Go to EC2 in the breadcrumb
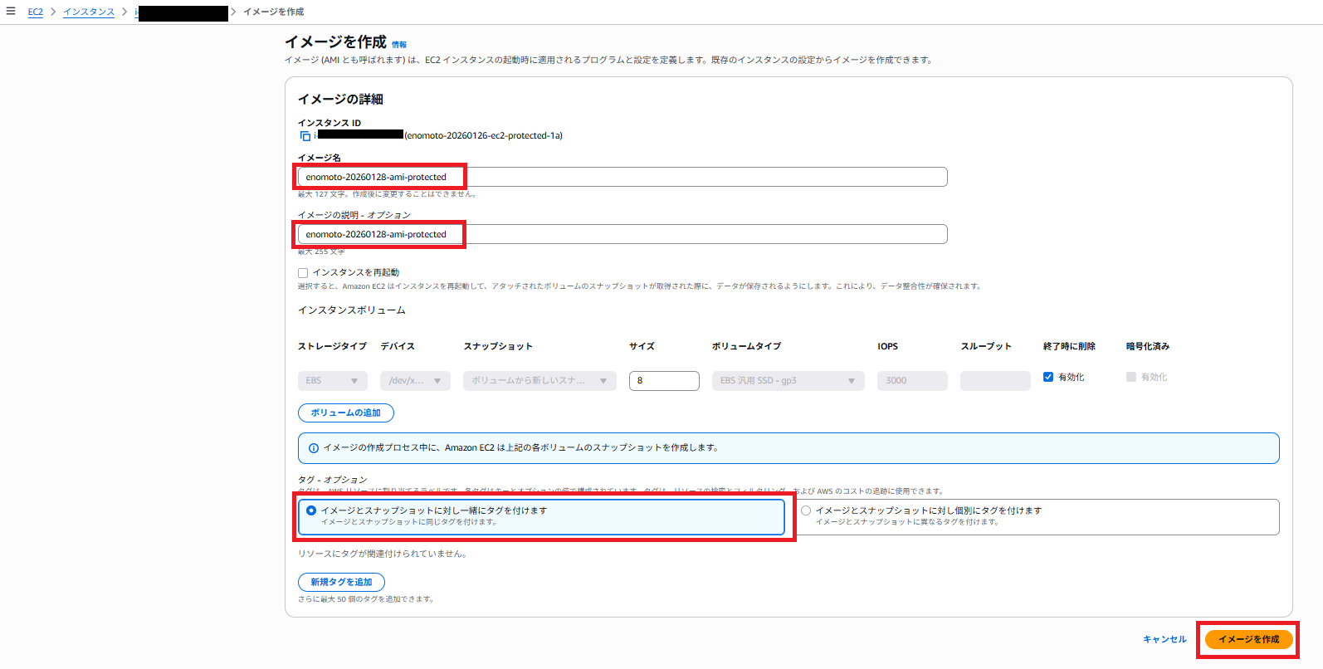 pyautogui.click(x=35, y=12)
